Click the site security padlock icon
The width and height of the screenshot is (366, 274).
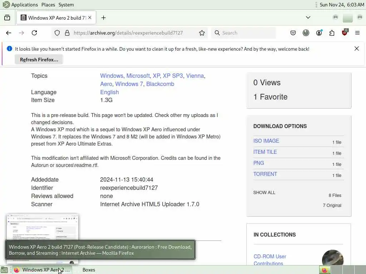pyautogui.click(x=67, y=33)
